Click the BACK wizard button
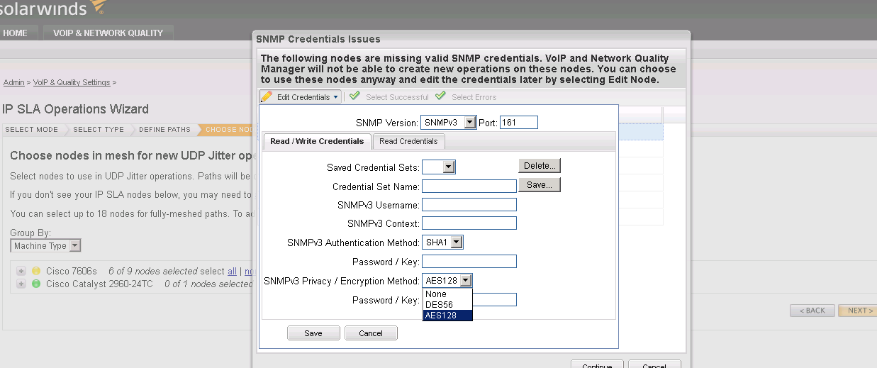This screenshot has height=368, width=877. (x=812, y=311)
